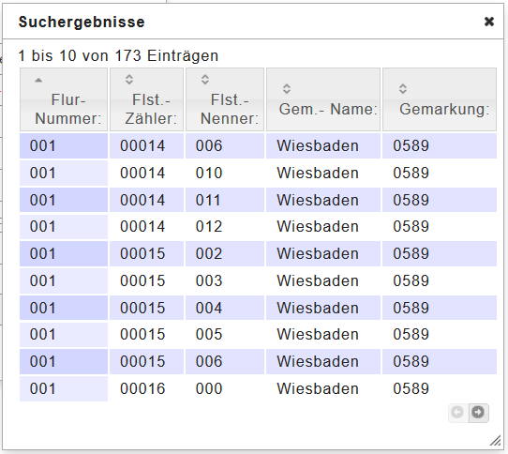Select row with Zähler 00014 Nenner 011
The height and width of the screenshot is (454, 508).
(x=258, y=200)
